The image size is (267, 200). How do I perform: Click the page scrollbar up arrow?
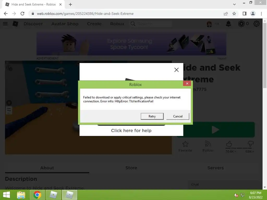(265, 21)
